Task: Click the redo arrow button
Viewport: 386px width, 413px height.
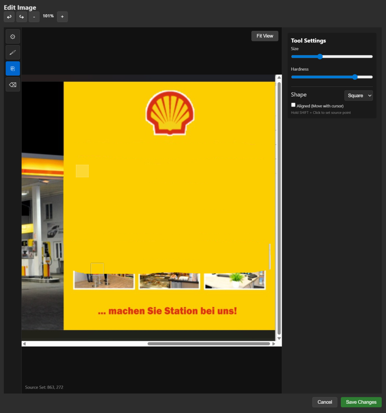Action: pyautogui.click(x=22, y=17)
